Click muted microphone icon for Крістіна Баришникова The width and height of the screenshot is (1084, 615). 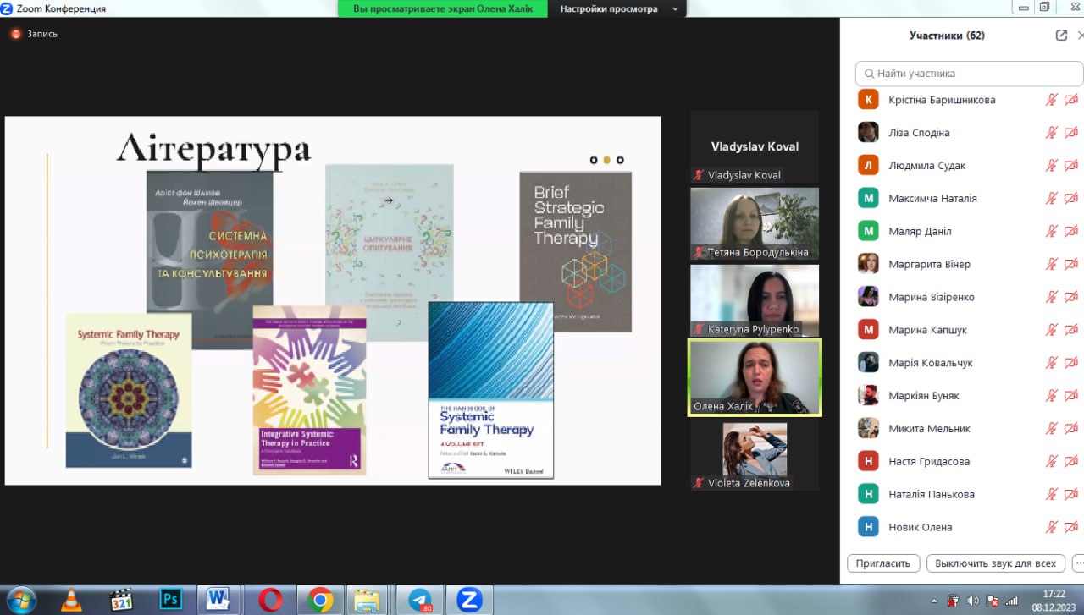pos(1051,100)
